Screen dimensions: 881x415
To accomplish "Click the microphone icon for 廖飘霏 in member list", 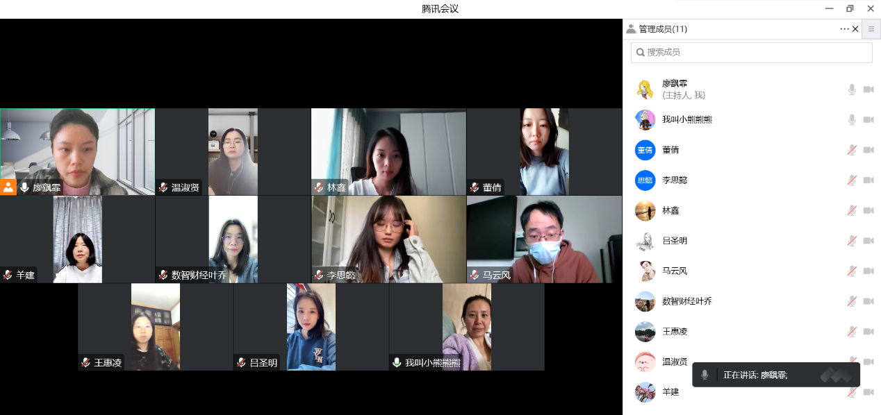I will [851, 90].
